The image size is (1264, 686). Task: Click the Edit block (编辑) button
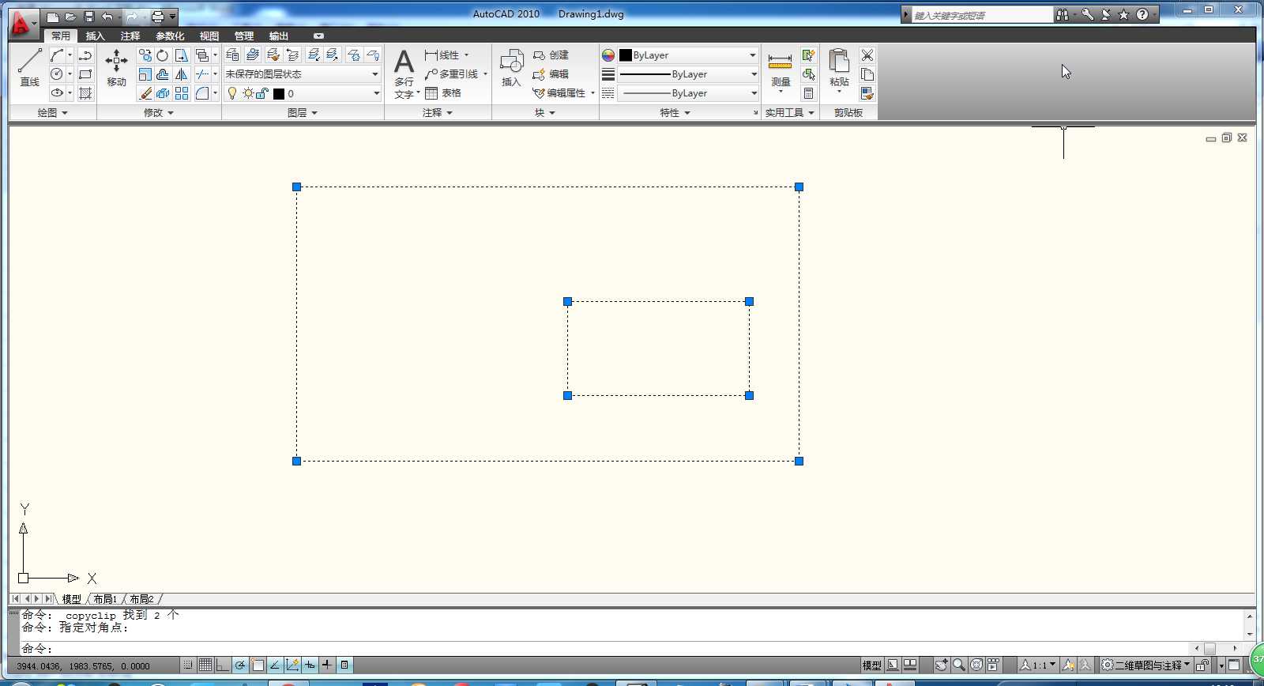pyautogui.click(x=551, y=74)
